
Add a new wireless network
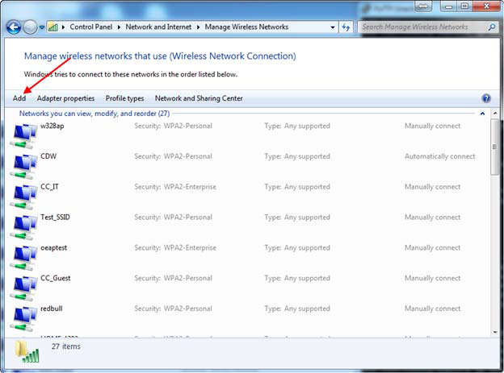click(x=19, y=98)
